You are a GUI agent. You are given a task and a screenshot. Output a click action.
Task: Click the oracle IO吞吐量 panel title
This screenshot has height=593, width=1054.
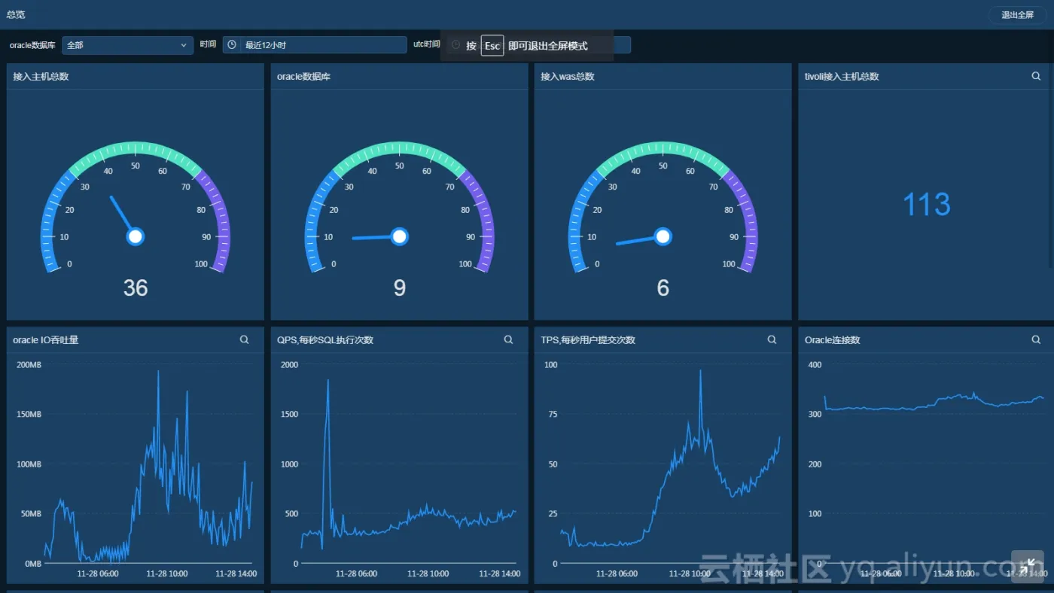point(46,339)
